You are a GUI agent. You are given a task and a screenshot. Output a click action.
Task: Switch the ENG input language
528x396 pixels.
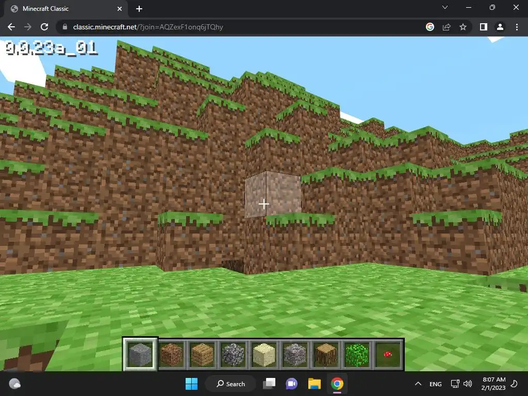[435, 384]
